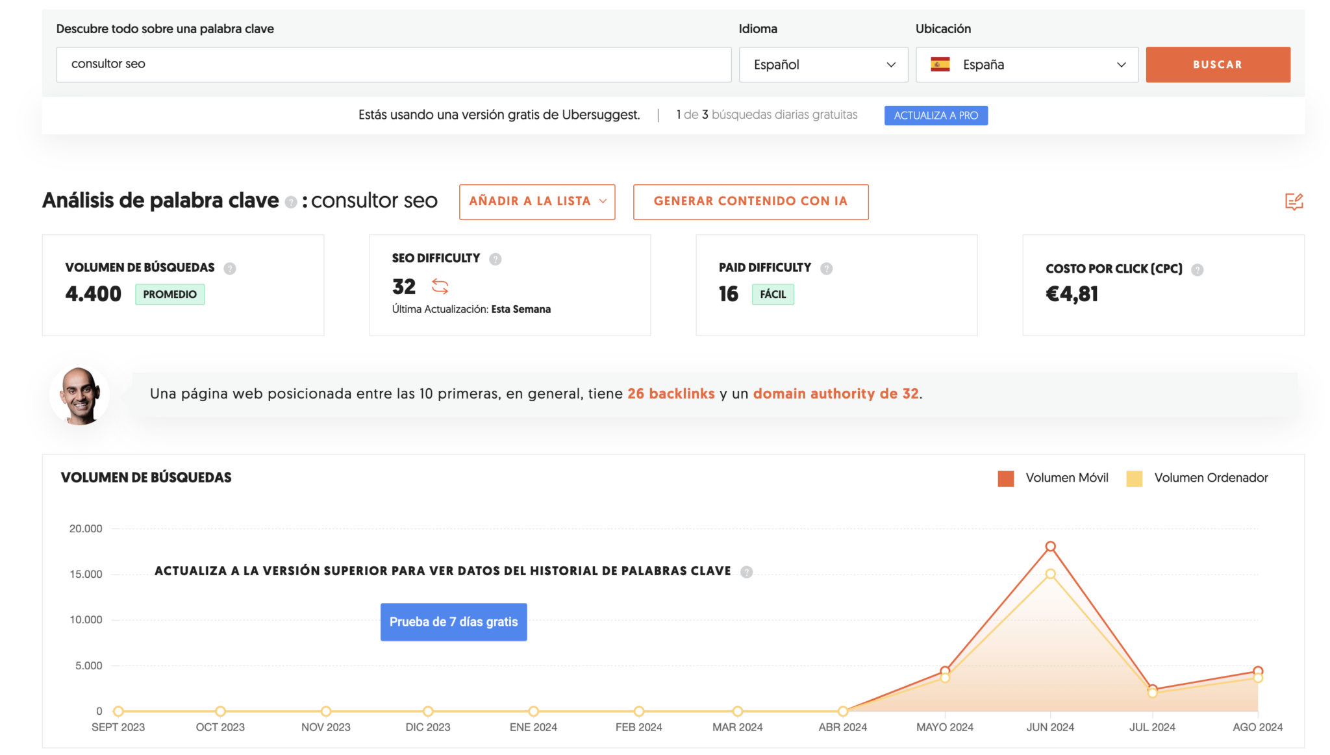This screenshot has width=1330, height=755.
Task: Click help icon beside VOLUMEN DE BÚSQUEDAS card
Action: tap(230, 268)
